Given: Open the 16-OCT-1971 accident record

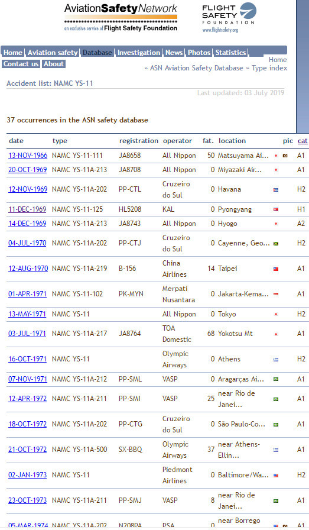Looking at the screenshot, I should [x=27, y=359].
